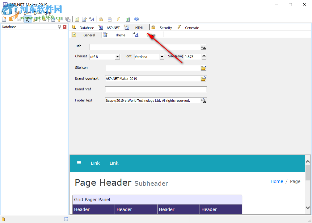Toggle auto-hide on the Database panel pin

point(59,27)
